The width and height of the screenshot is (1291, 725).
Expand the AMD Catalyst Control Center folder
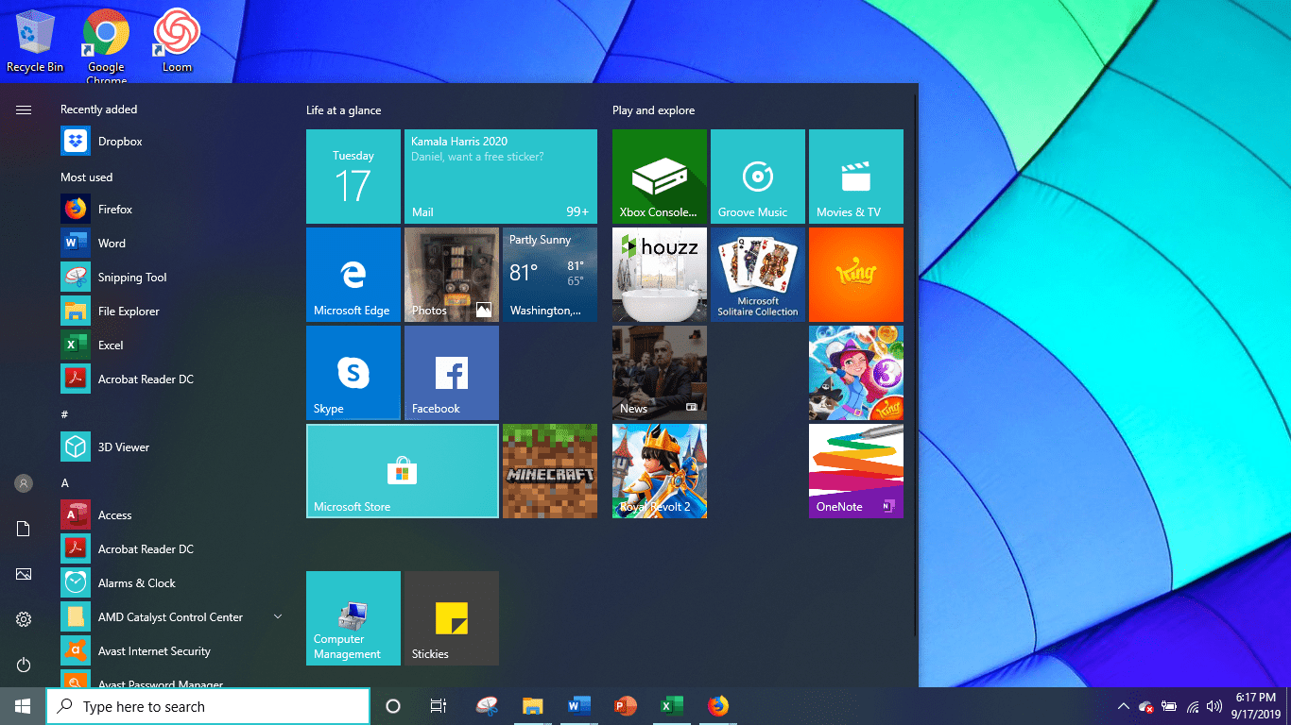[171, 617]
